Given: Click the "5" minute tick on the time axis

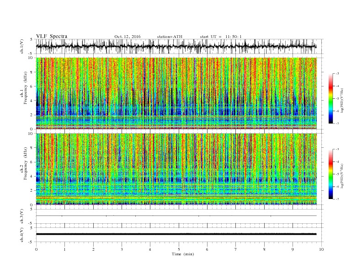Looking at the screenshot, I should click(179, 249).
